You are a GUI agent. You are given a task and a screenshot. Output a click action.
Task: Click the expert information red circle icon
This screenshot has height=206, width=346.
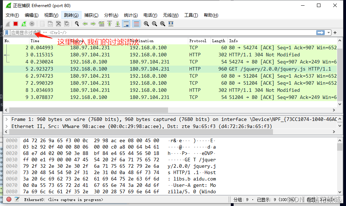click(9, 199)
